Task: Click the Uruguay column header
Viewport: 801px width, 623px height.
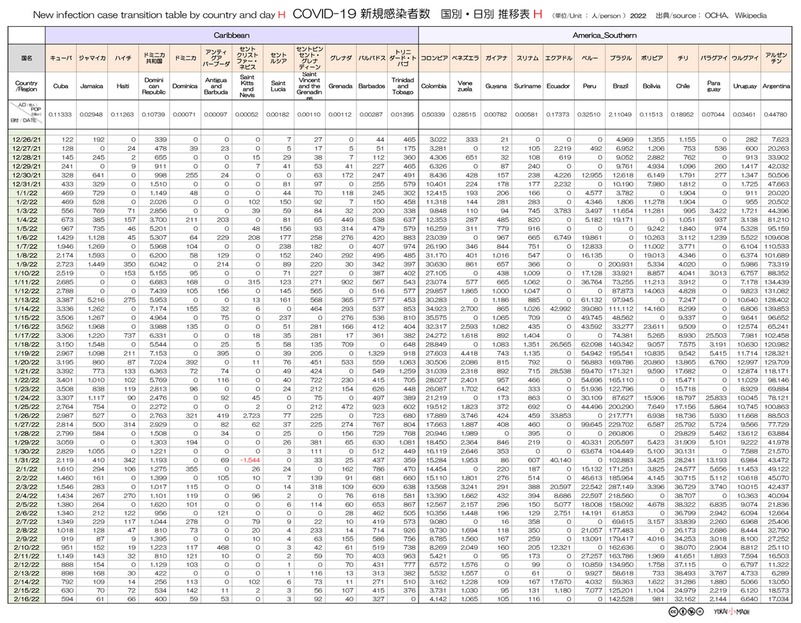Action: click(x=745, y=87)
